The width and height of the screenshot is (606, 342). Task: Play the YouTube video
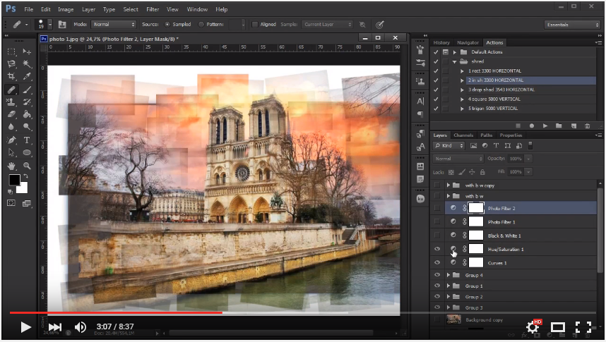click(x=25, y=326)
